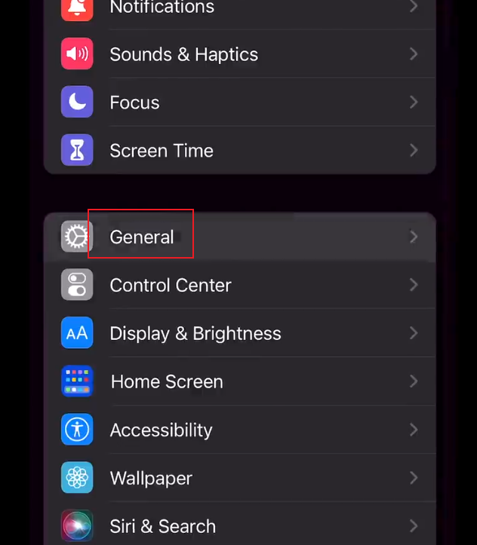Tap the General gear icon
The width and height of the screenshot is (477, 545).
click(77, 237)
